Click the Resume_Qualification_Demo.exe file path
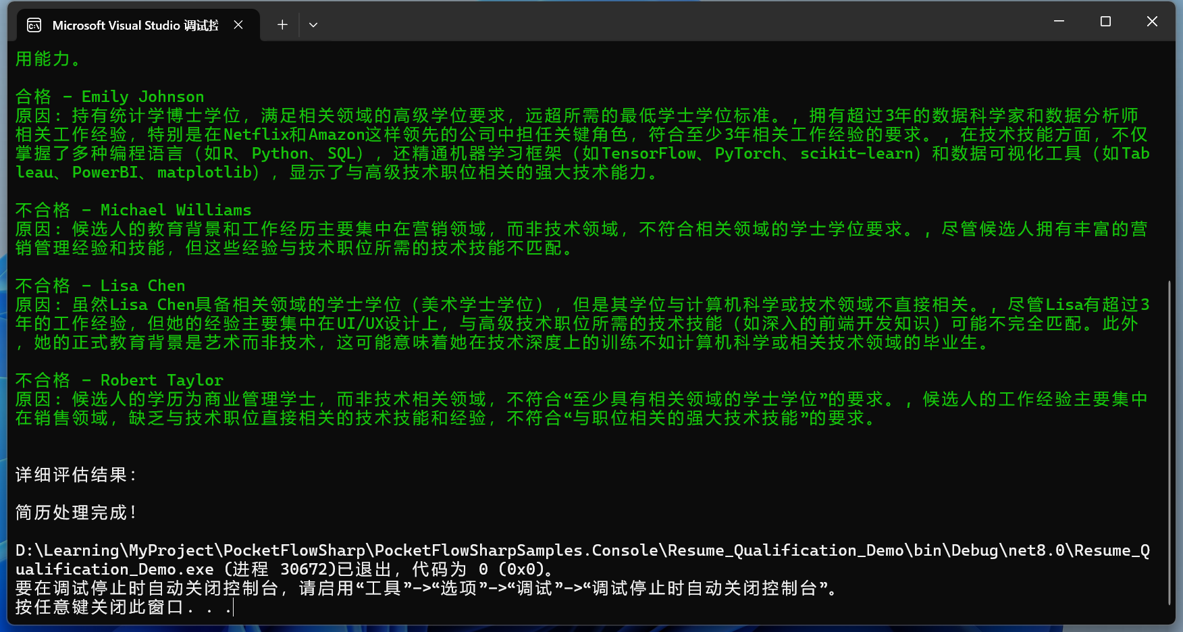The image size is (1183, 632). (473, 550)
